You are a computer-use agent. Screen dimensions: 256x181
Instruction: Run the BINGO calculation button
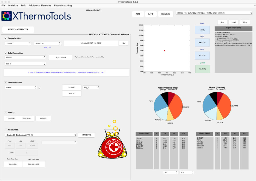tap(43, 118)
